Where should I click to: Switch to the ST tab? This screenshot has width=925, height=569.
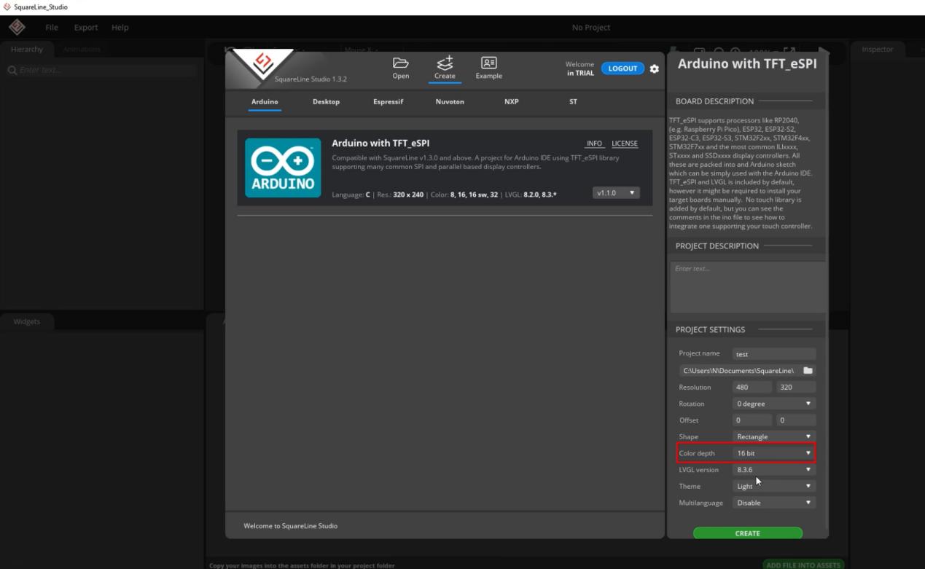[573, 102]
